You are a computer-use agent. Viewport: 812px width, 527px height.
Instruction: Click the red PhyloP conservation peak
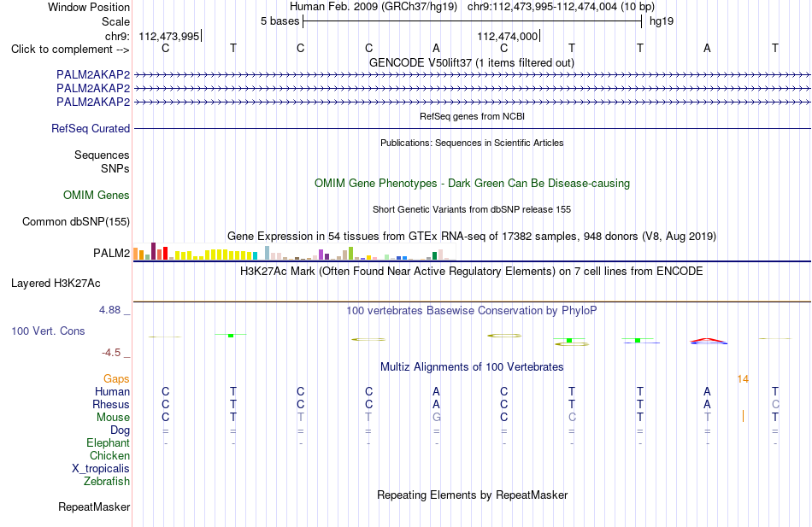pos(707,340)
